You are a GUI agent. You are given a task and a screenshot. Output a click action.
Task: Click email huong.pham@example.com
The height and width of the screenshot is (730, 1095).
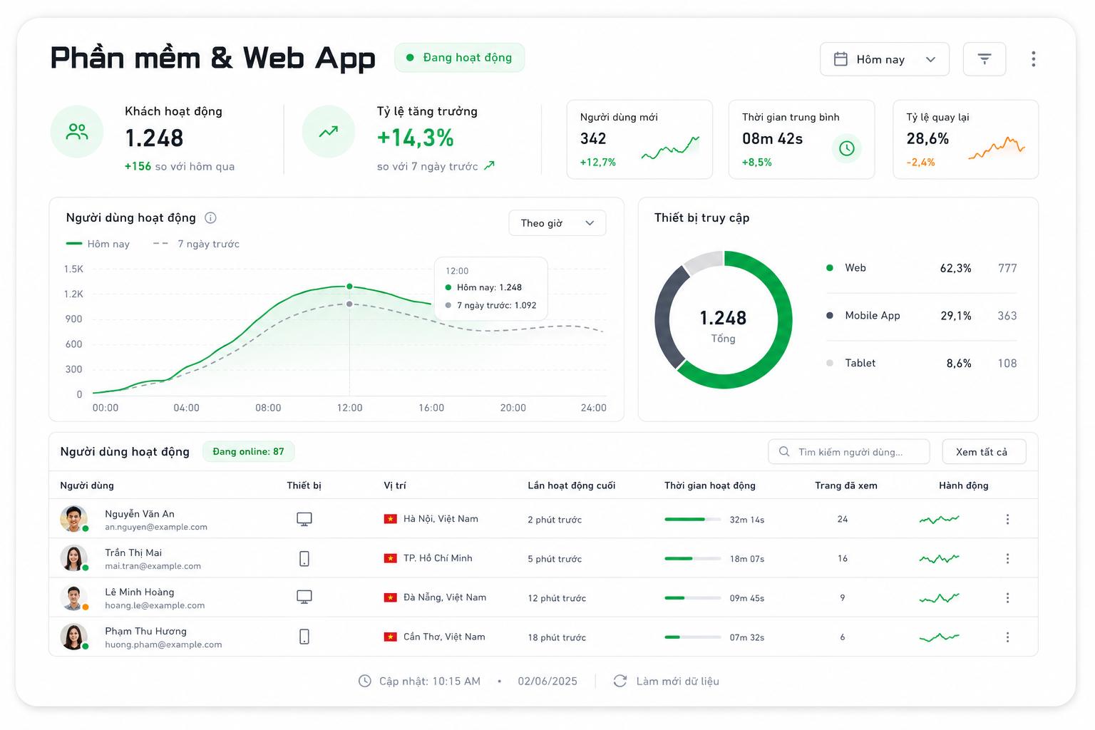(x=163, y=645)
